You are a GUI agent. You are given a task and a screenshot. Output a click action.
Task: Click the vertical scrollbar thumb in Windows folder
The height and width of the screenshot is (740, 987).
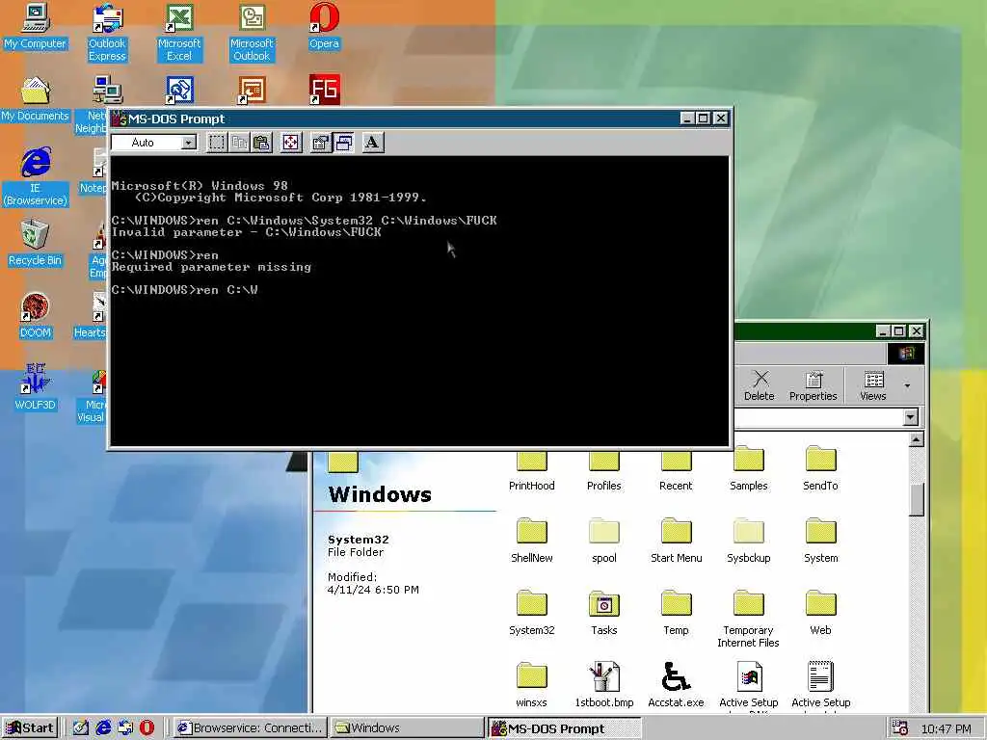pyautogui.click(x=917, y=500)
